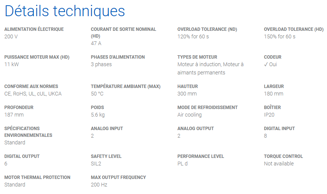The width and height of the screenshot is (327, 194).
Task: Select the 200 Hz max frequency value
Action: point(99,185)
